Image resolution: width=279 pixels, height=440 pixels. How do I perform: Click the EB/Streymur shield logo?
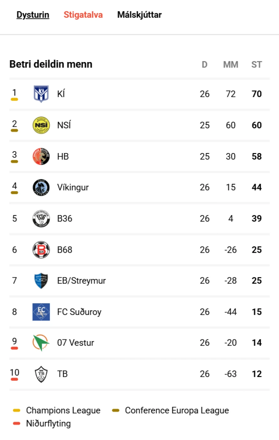pos(41,281)
